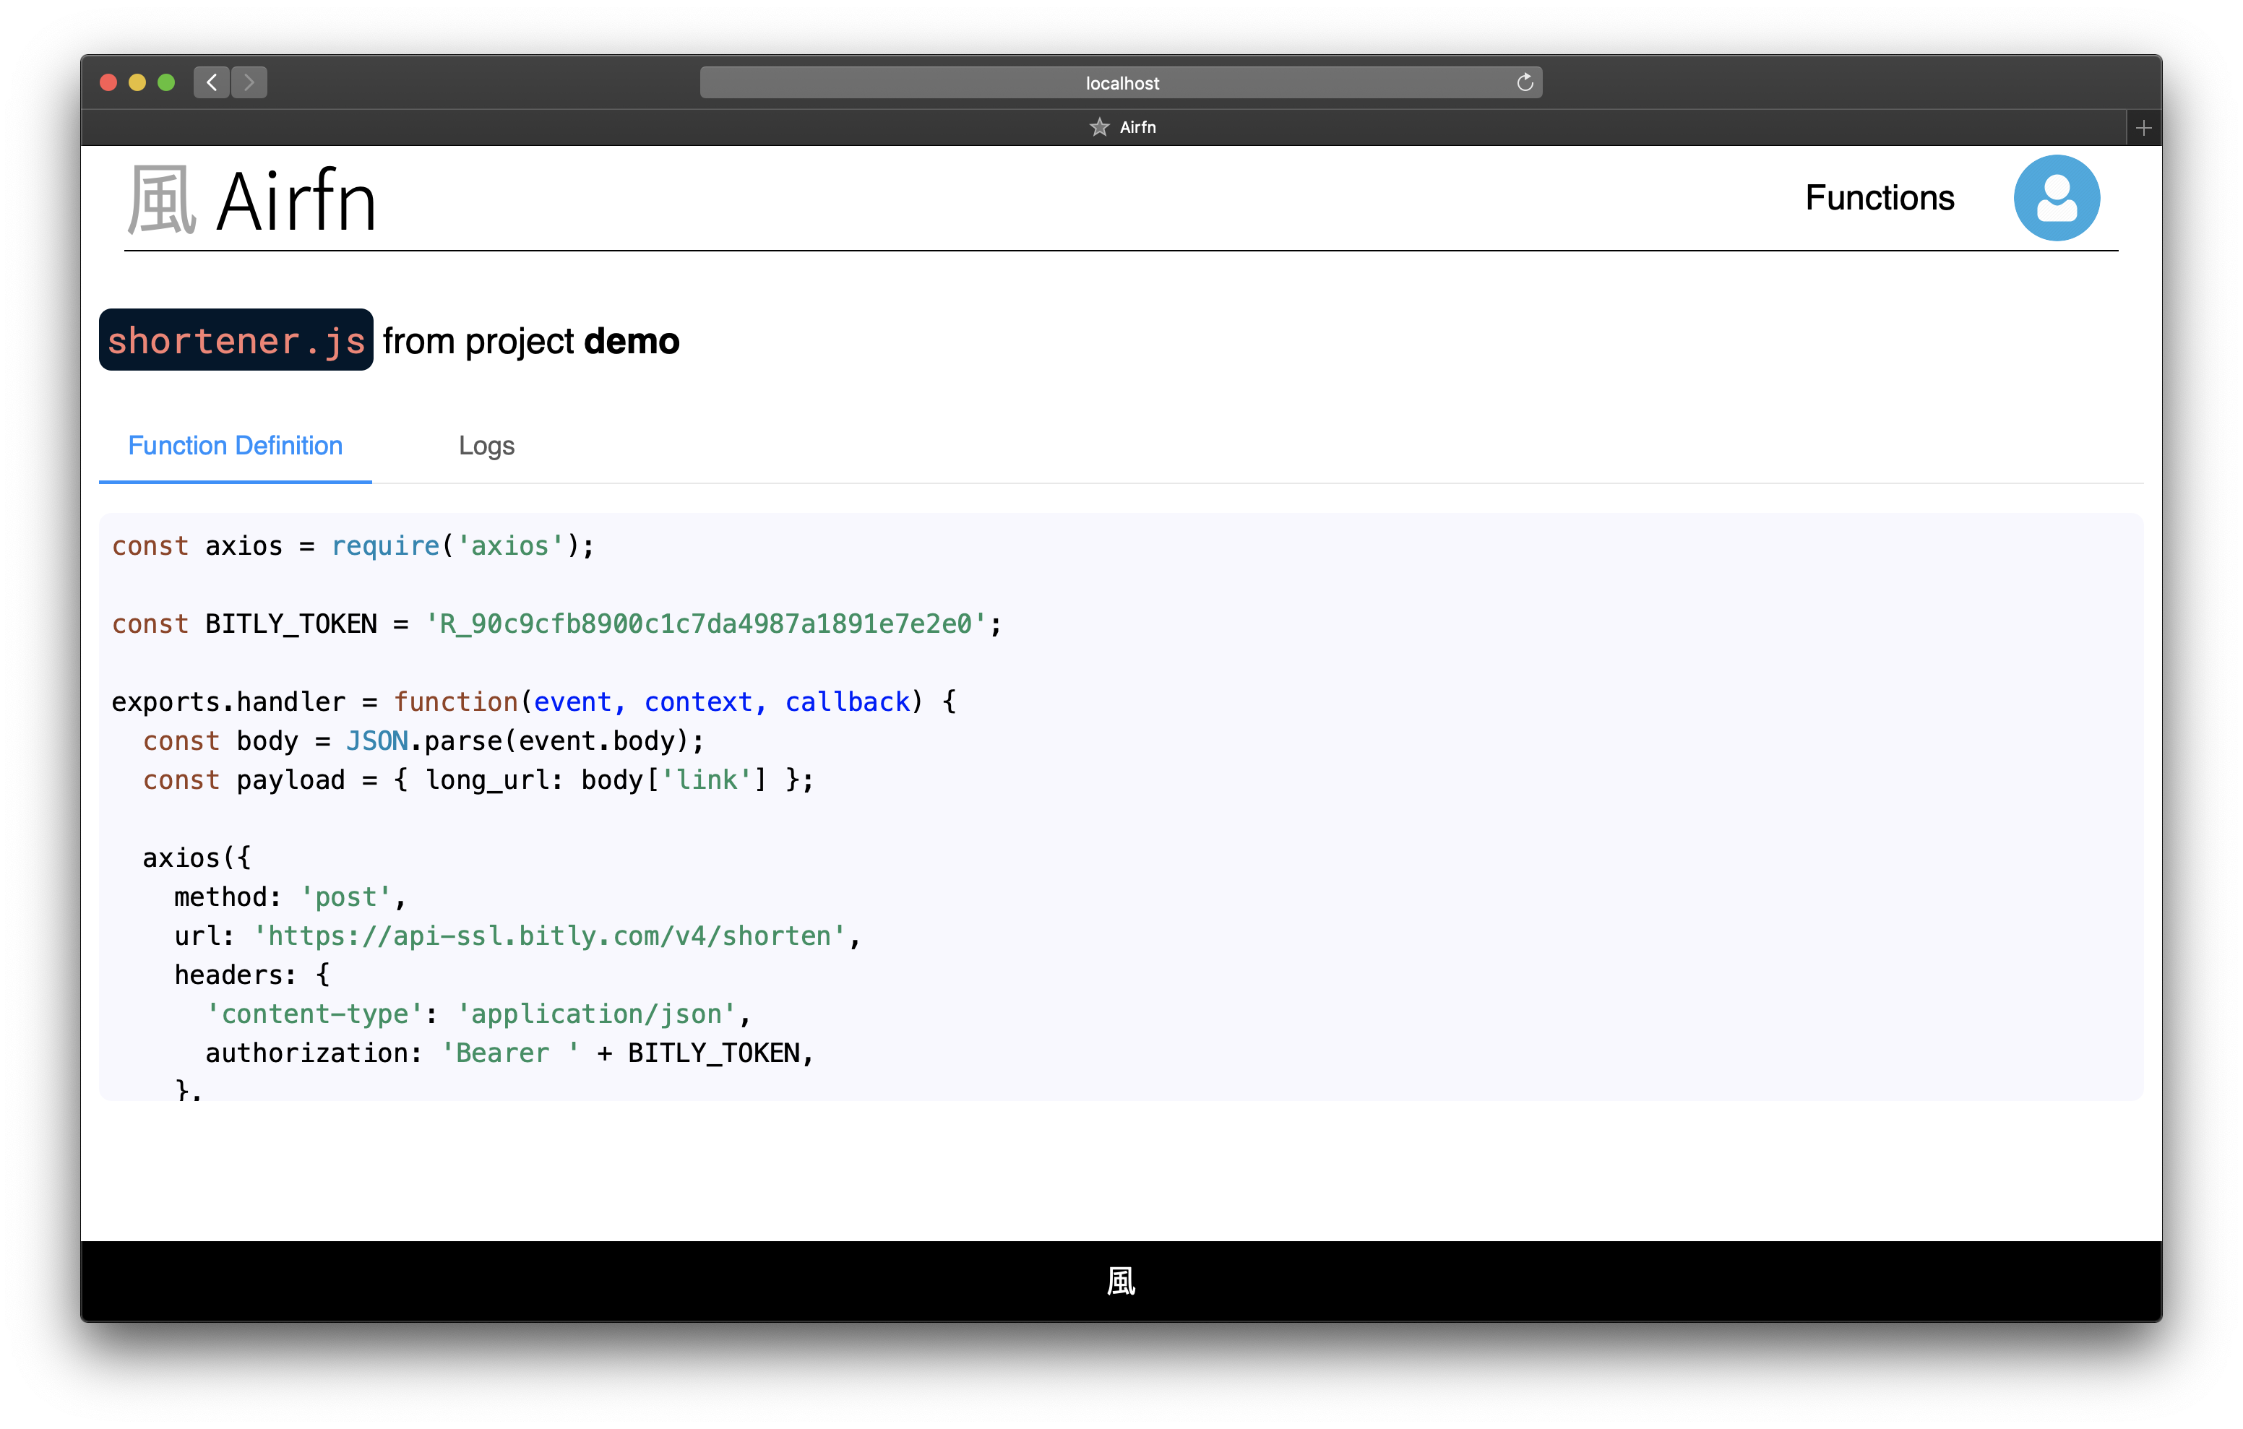This screenshot has width=2243, height=1429.
Task: Click the localhost URL address bar
Action: [x=1121, y=80]
